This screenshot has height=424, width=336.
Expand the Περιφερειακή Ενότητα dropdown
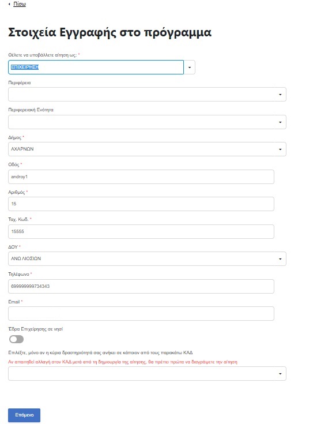click(x=147, y=122)
